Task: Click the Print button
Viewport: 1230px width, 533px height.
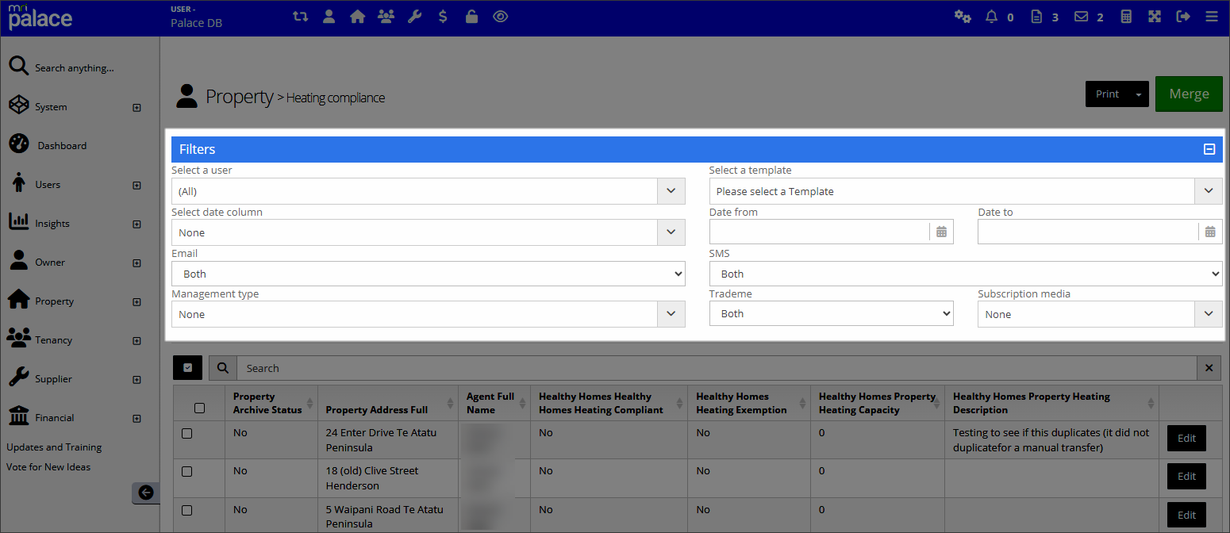Action: (1107, 94)
